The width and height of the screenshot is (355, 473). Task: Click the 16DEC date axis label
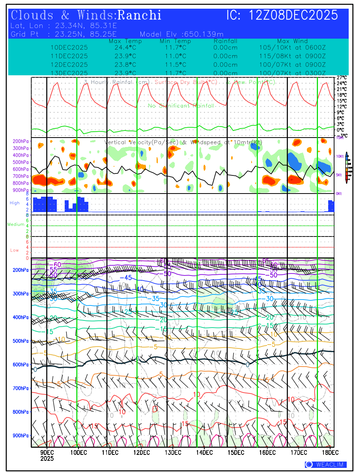tap(267, 452)
